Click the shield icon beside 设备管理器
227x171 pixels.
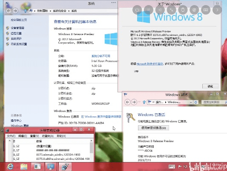pos(8,28)
